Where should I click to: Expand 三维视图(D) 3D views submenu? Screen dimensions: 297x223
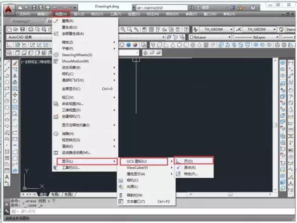85,110
